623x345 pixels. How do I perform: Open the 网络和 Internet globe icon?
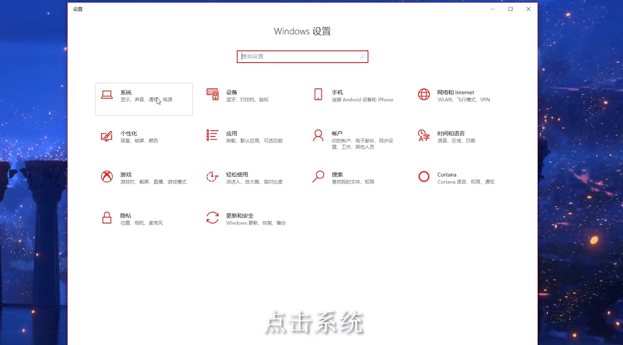[x=424, y=94]
